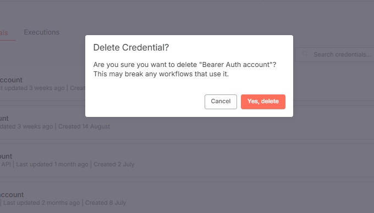Click the "Created 8 July" label
Image resolution: width=374 pixels, height=213 pixels.
click(106, 203)
